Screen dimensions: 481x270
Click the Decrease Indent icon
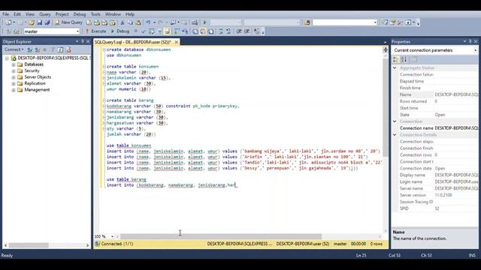(239, 31)
